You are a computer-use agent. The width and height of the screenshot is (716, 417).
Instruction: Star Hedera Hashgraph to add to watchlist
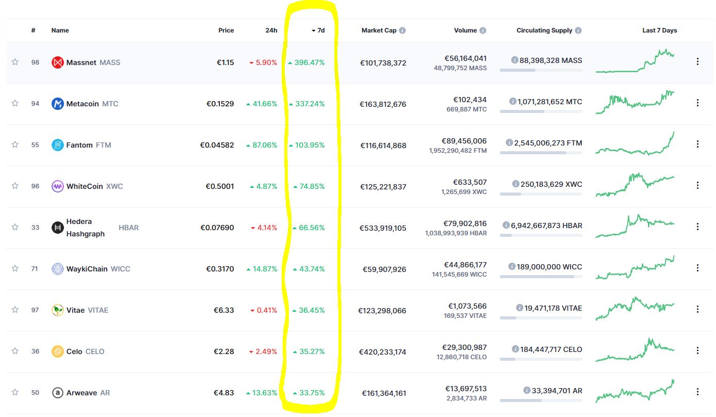pyautogui.click(x=15, y=227)
